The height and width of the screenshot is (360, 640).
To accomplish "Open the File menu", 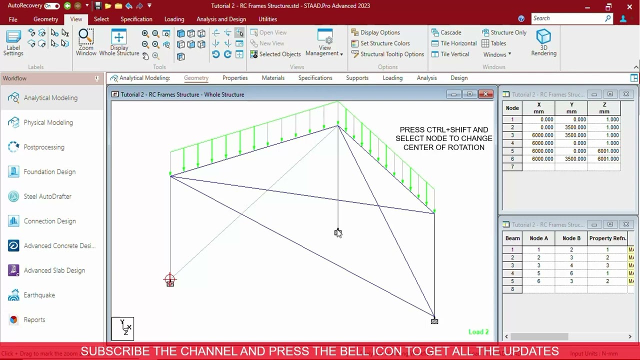I will point(13,19).
